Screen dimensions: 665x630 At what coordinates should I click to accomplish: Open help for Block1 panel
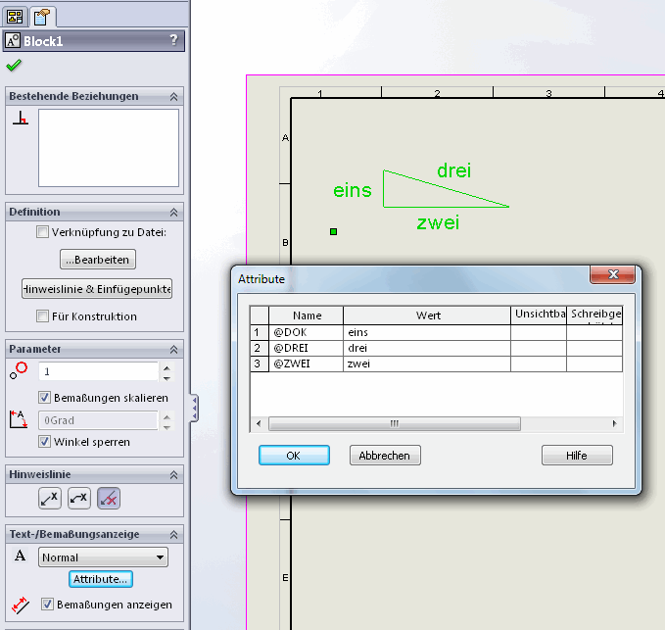coord(174,40)
